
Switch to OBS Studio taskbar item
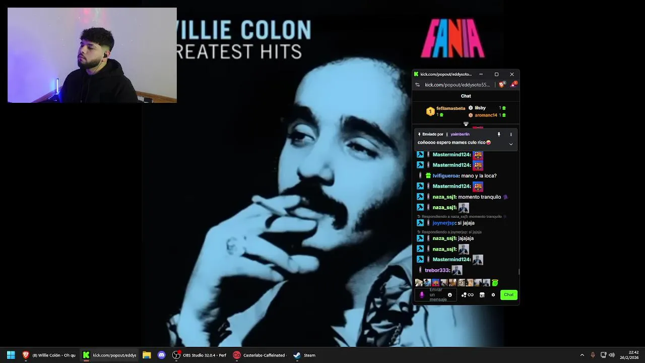tap(200, 355)
